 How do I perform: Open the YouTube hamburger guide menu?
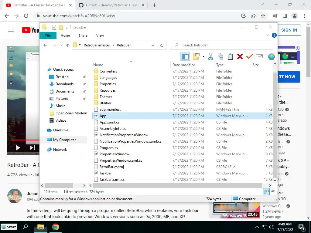11,30
